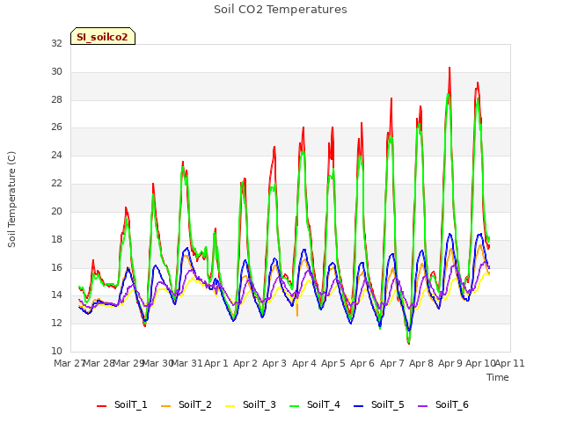563x422 pixels.
Task: Click the SoilT_4 green legend swatch
Action: click(295, 406)
